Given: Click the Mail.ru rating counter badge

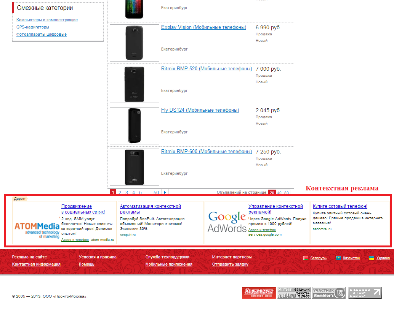Looking at the screenshot, I should (294, 293).
